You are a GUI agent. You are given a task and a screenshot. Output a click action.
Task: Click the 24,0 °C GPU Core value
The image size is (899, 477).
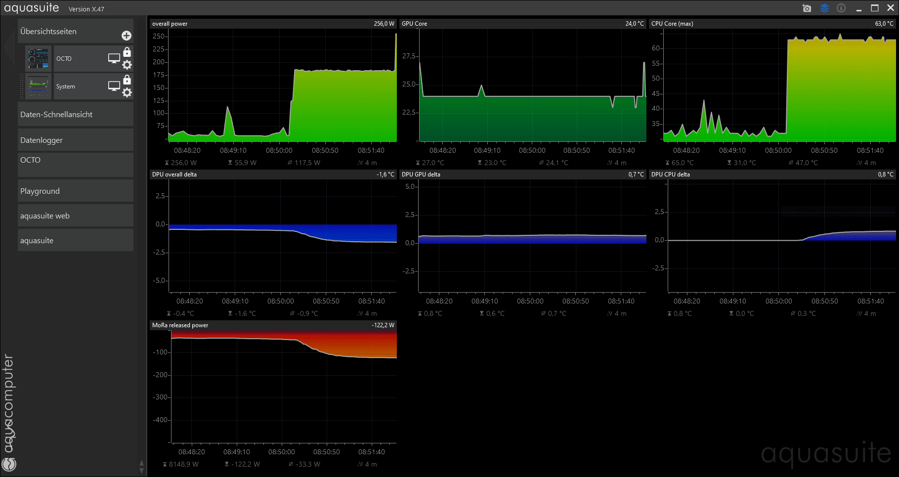(x=635, y=24)
